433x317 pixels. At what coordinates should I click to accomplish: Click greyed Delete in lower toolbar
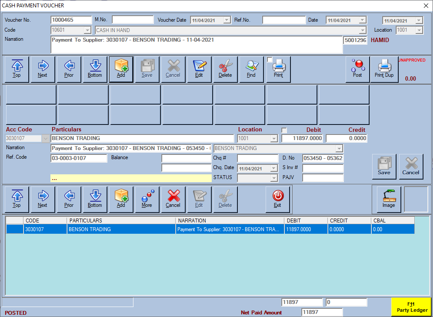(225, 199)
